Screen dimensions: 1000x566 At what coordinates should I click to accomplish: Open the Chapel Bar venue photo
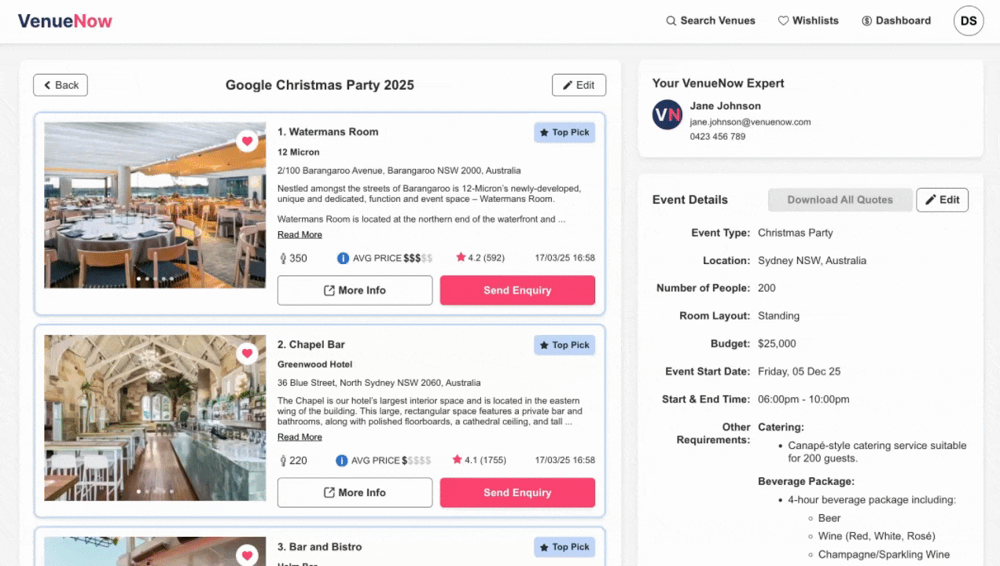tap(155, 418)
